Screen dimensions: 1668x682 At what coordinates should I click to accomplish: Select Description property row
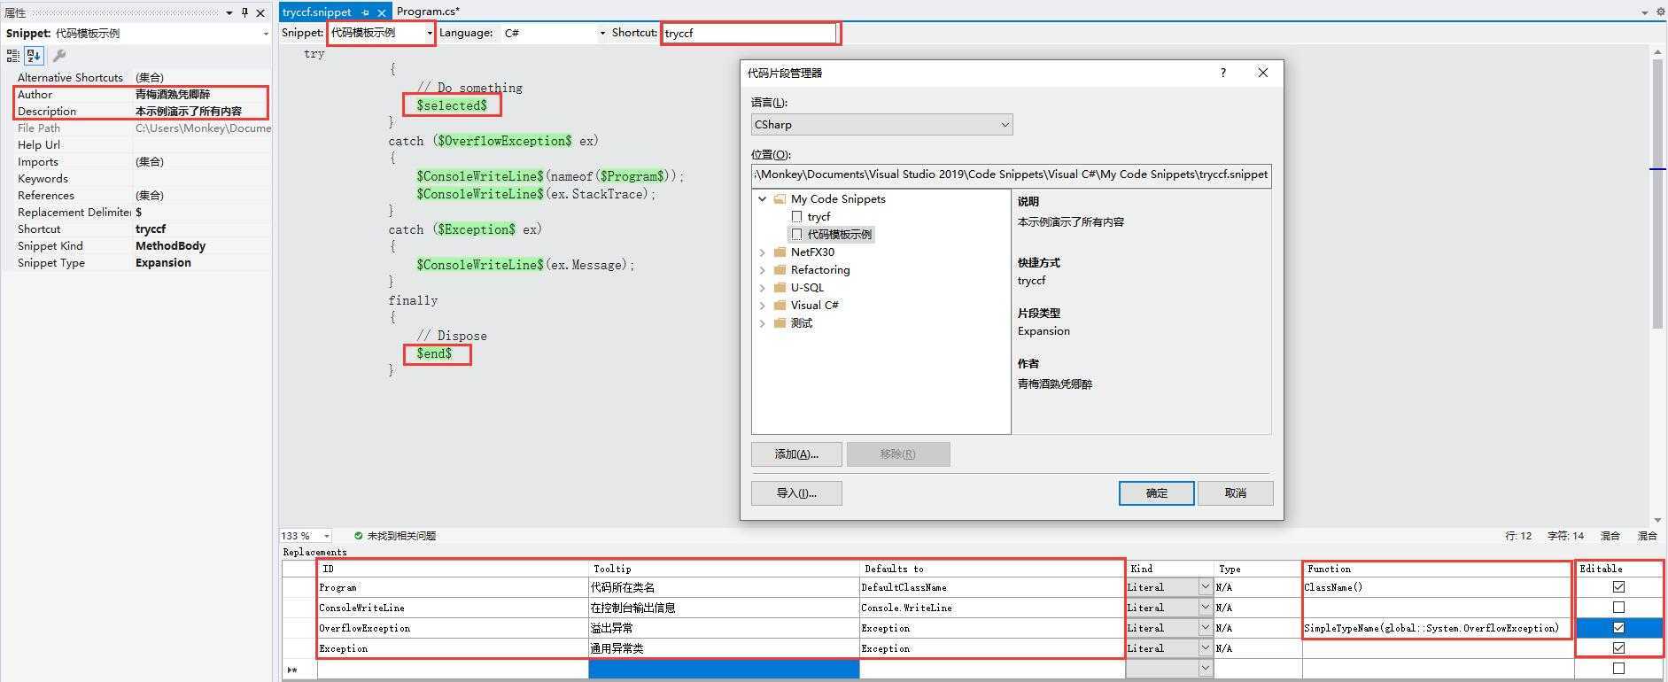click(142, 112)
